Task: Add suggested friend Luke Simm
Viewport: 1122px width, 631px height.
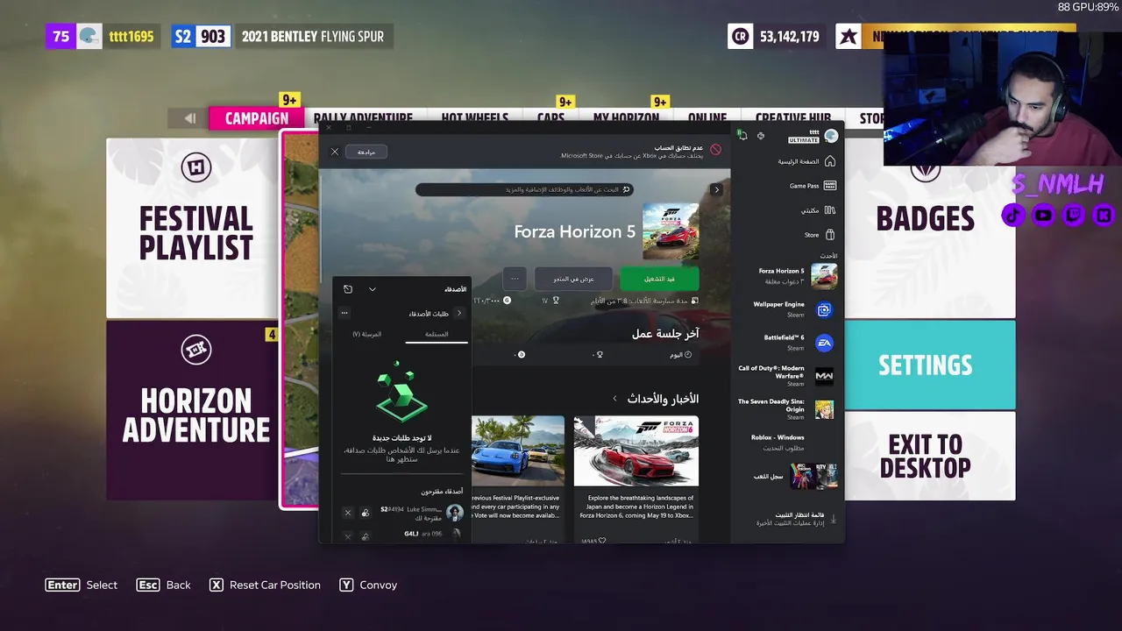Action: click(x=366, y=513)
